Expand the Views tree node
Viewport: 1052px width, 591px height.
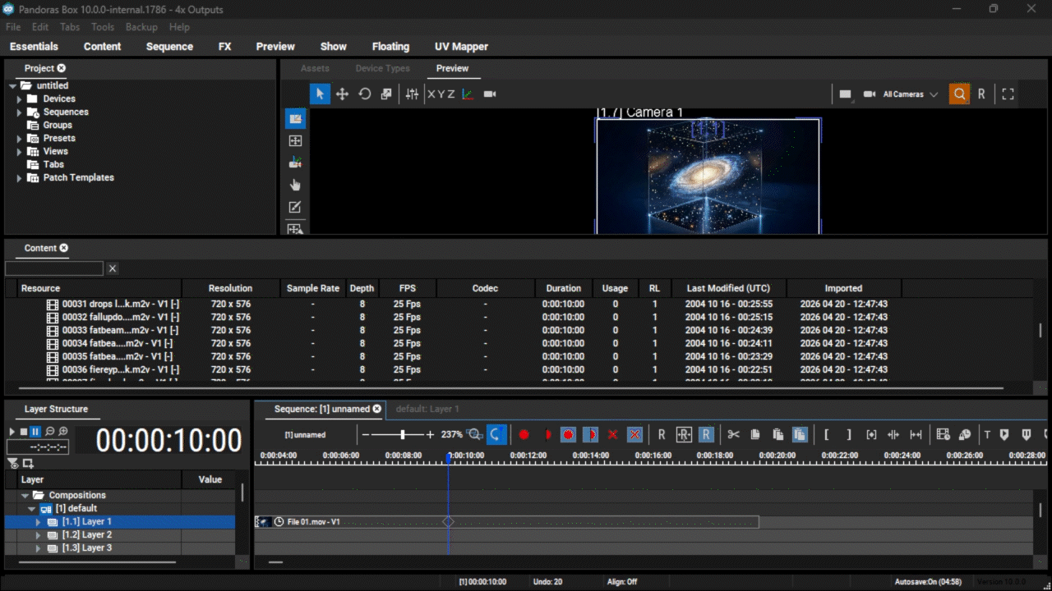pos(20,151)
